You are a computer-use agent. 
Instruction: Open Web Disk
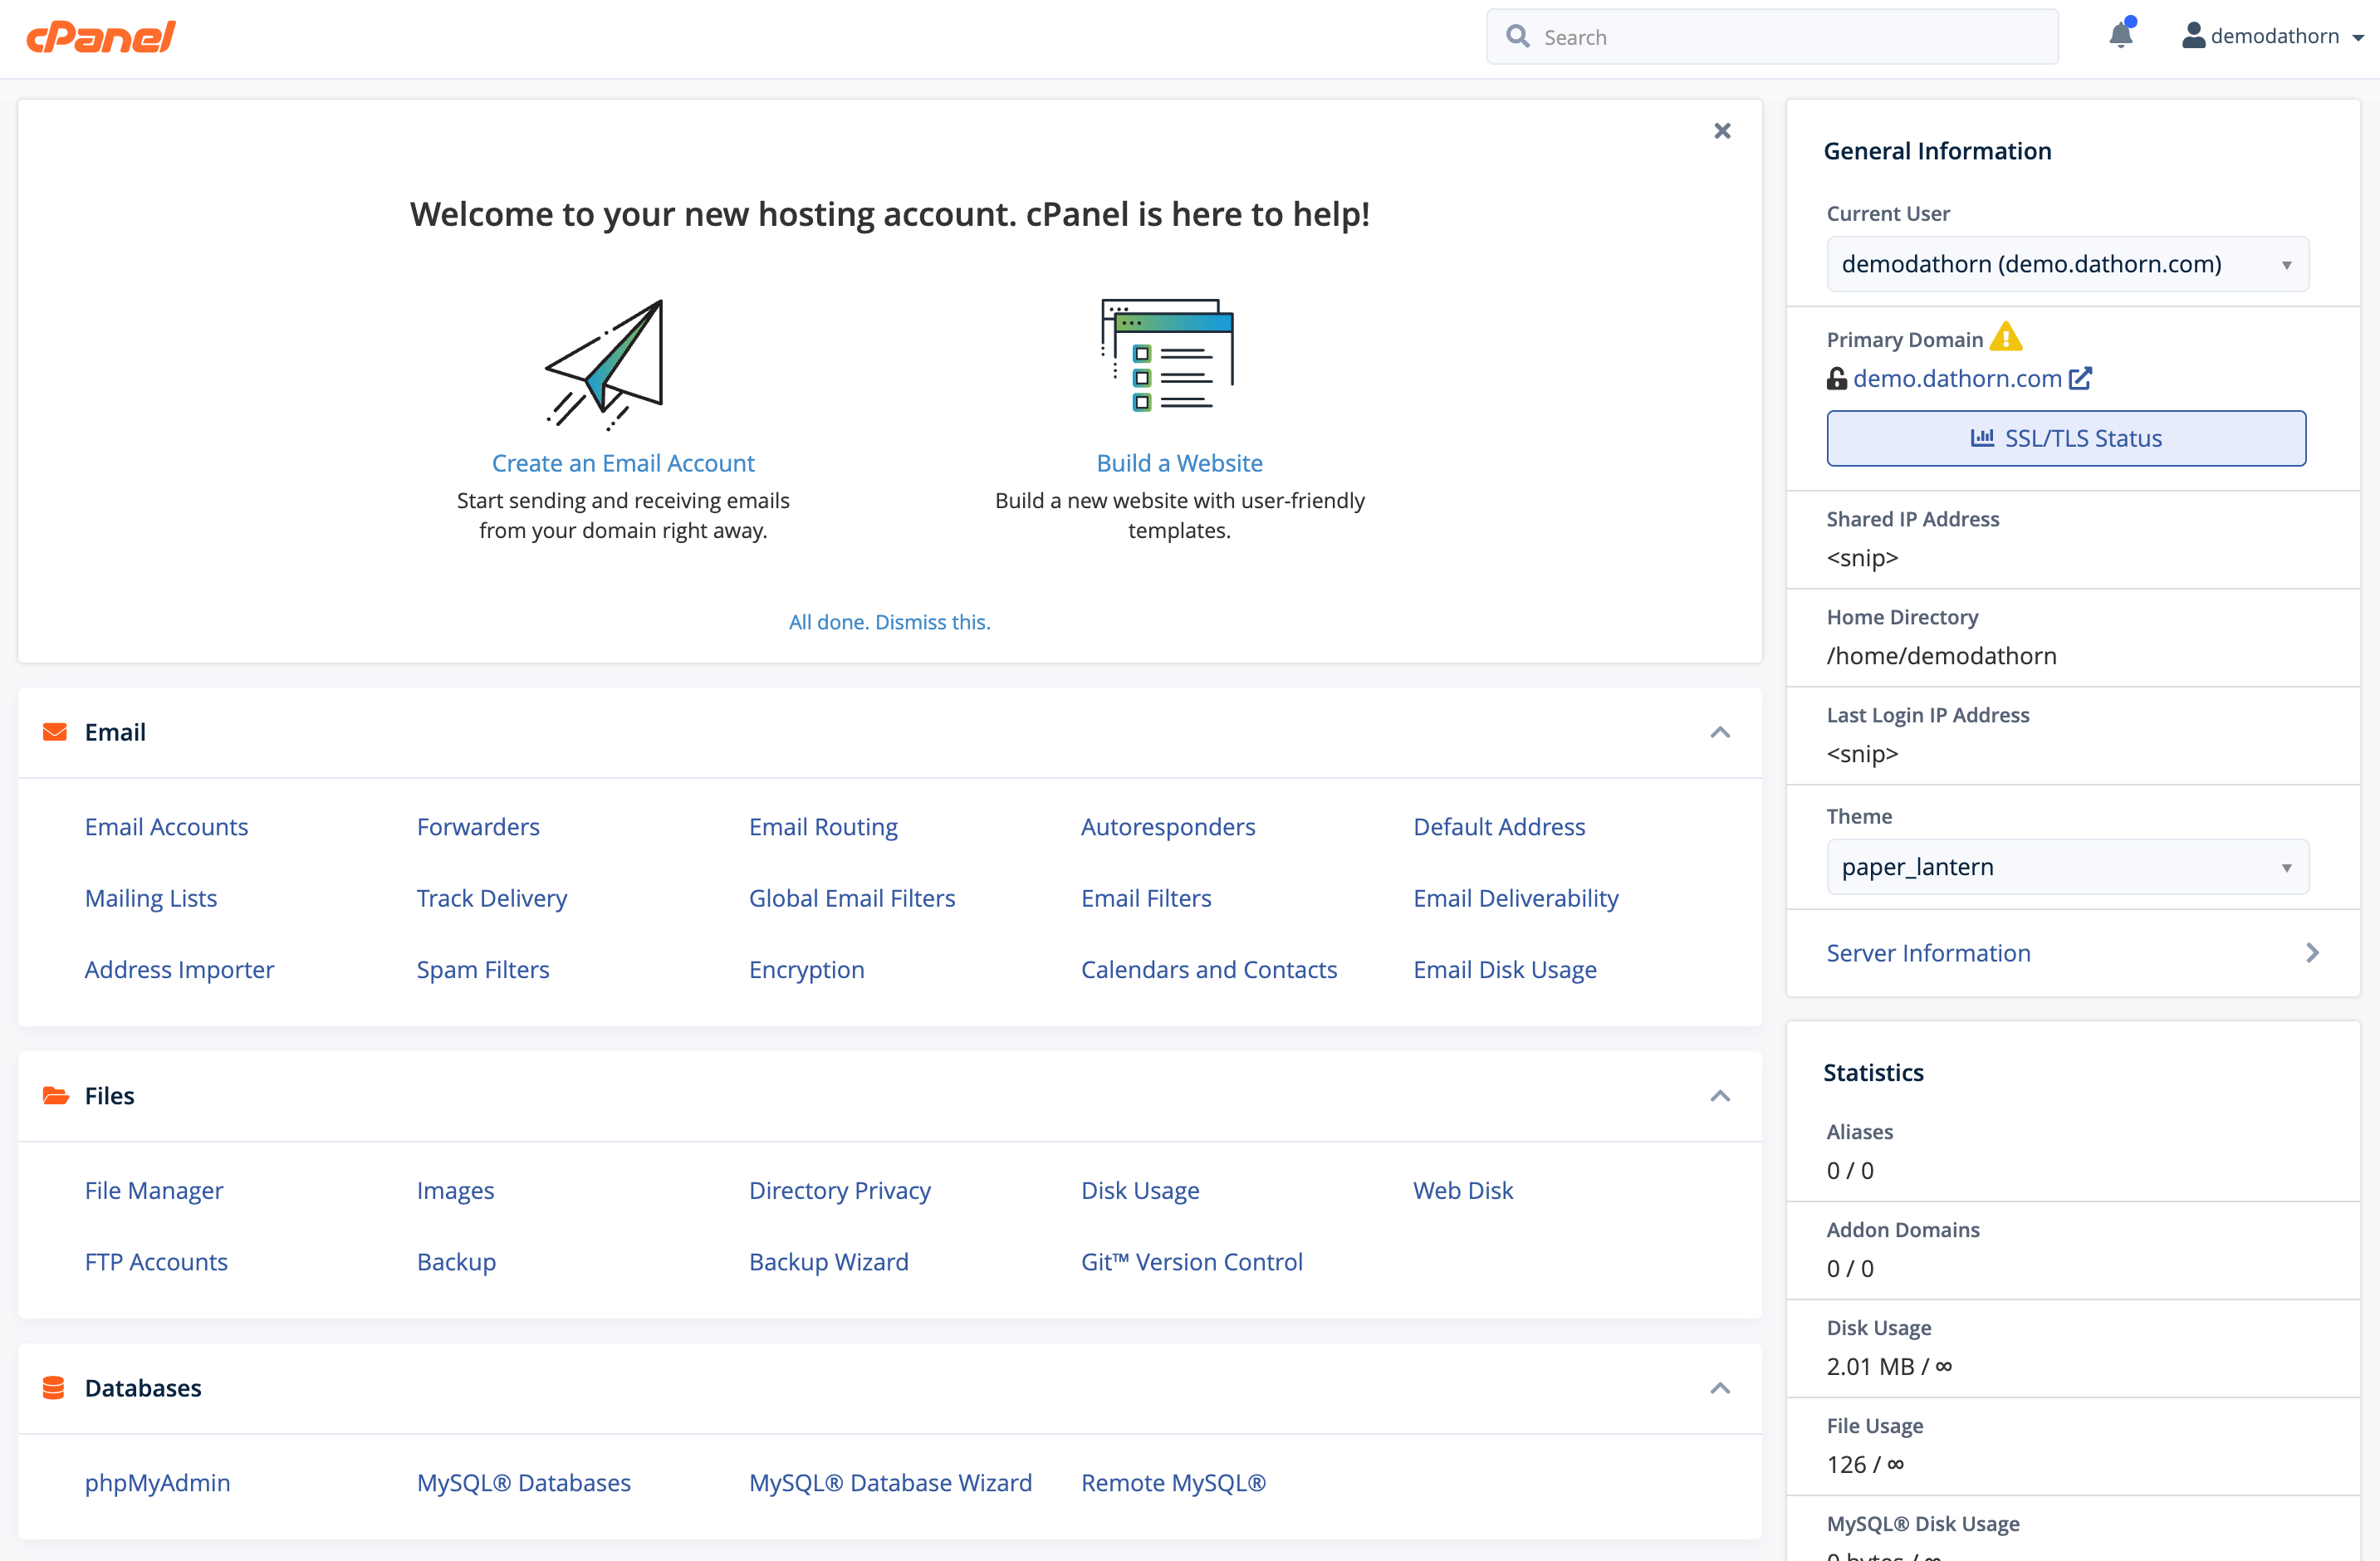click(1462, 1189)
